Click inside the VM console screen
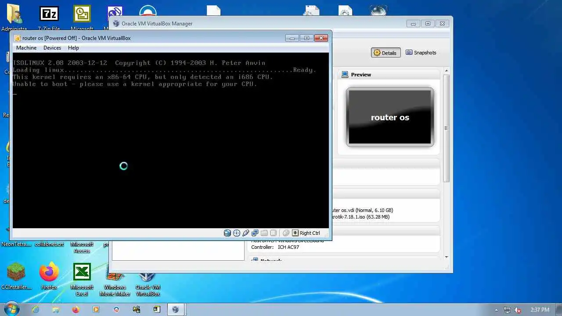This screenshot has width=562, height=316. [x=170, y=140]
